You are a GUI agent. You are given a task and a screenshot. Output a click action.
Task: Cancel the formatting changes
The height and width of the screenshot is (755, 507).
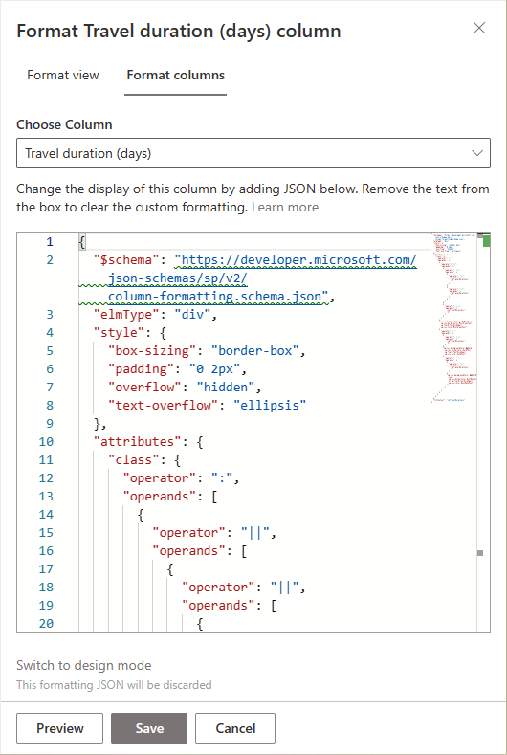point(235,728)
